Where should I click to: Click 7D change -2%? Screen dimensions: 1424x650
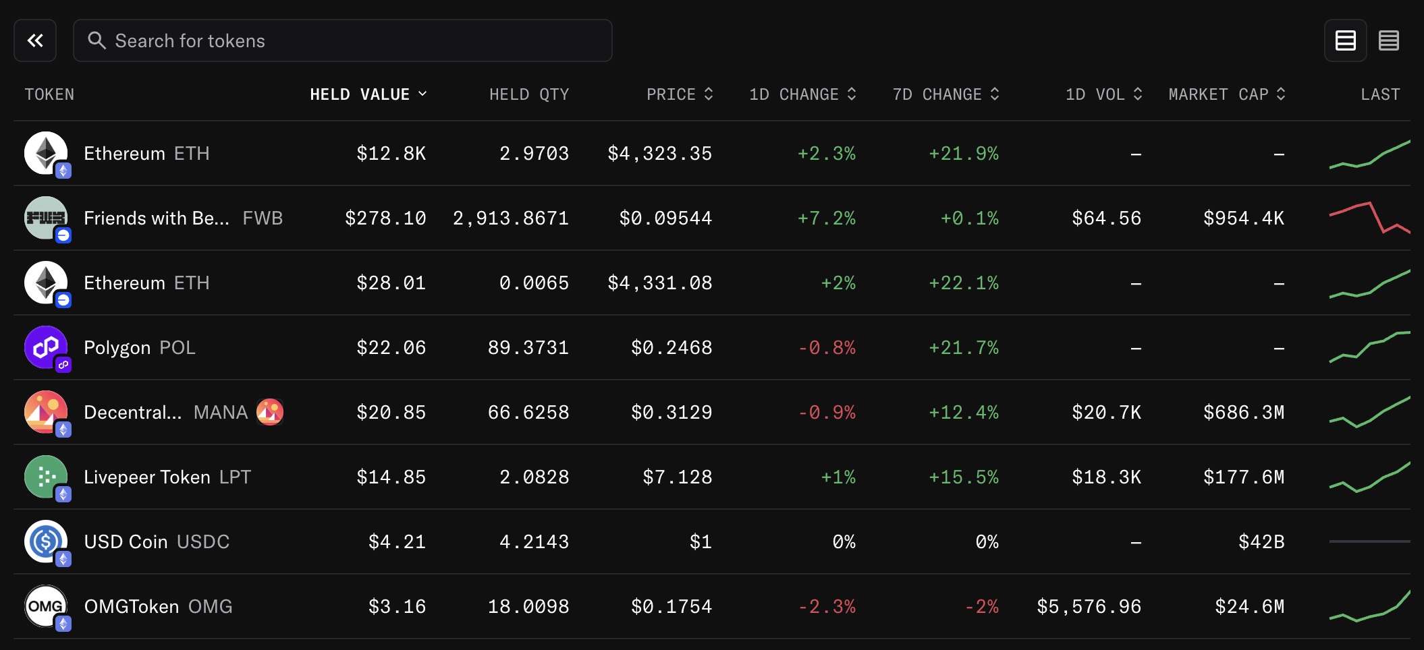point(981,607)
